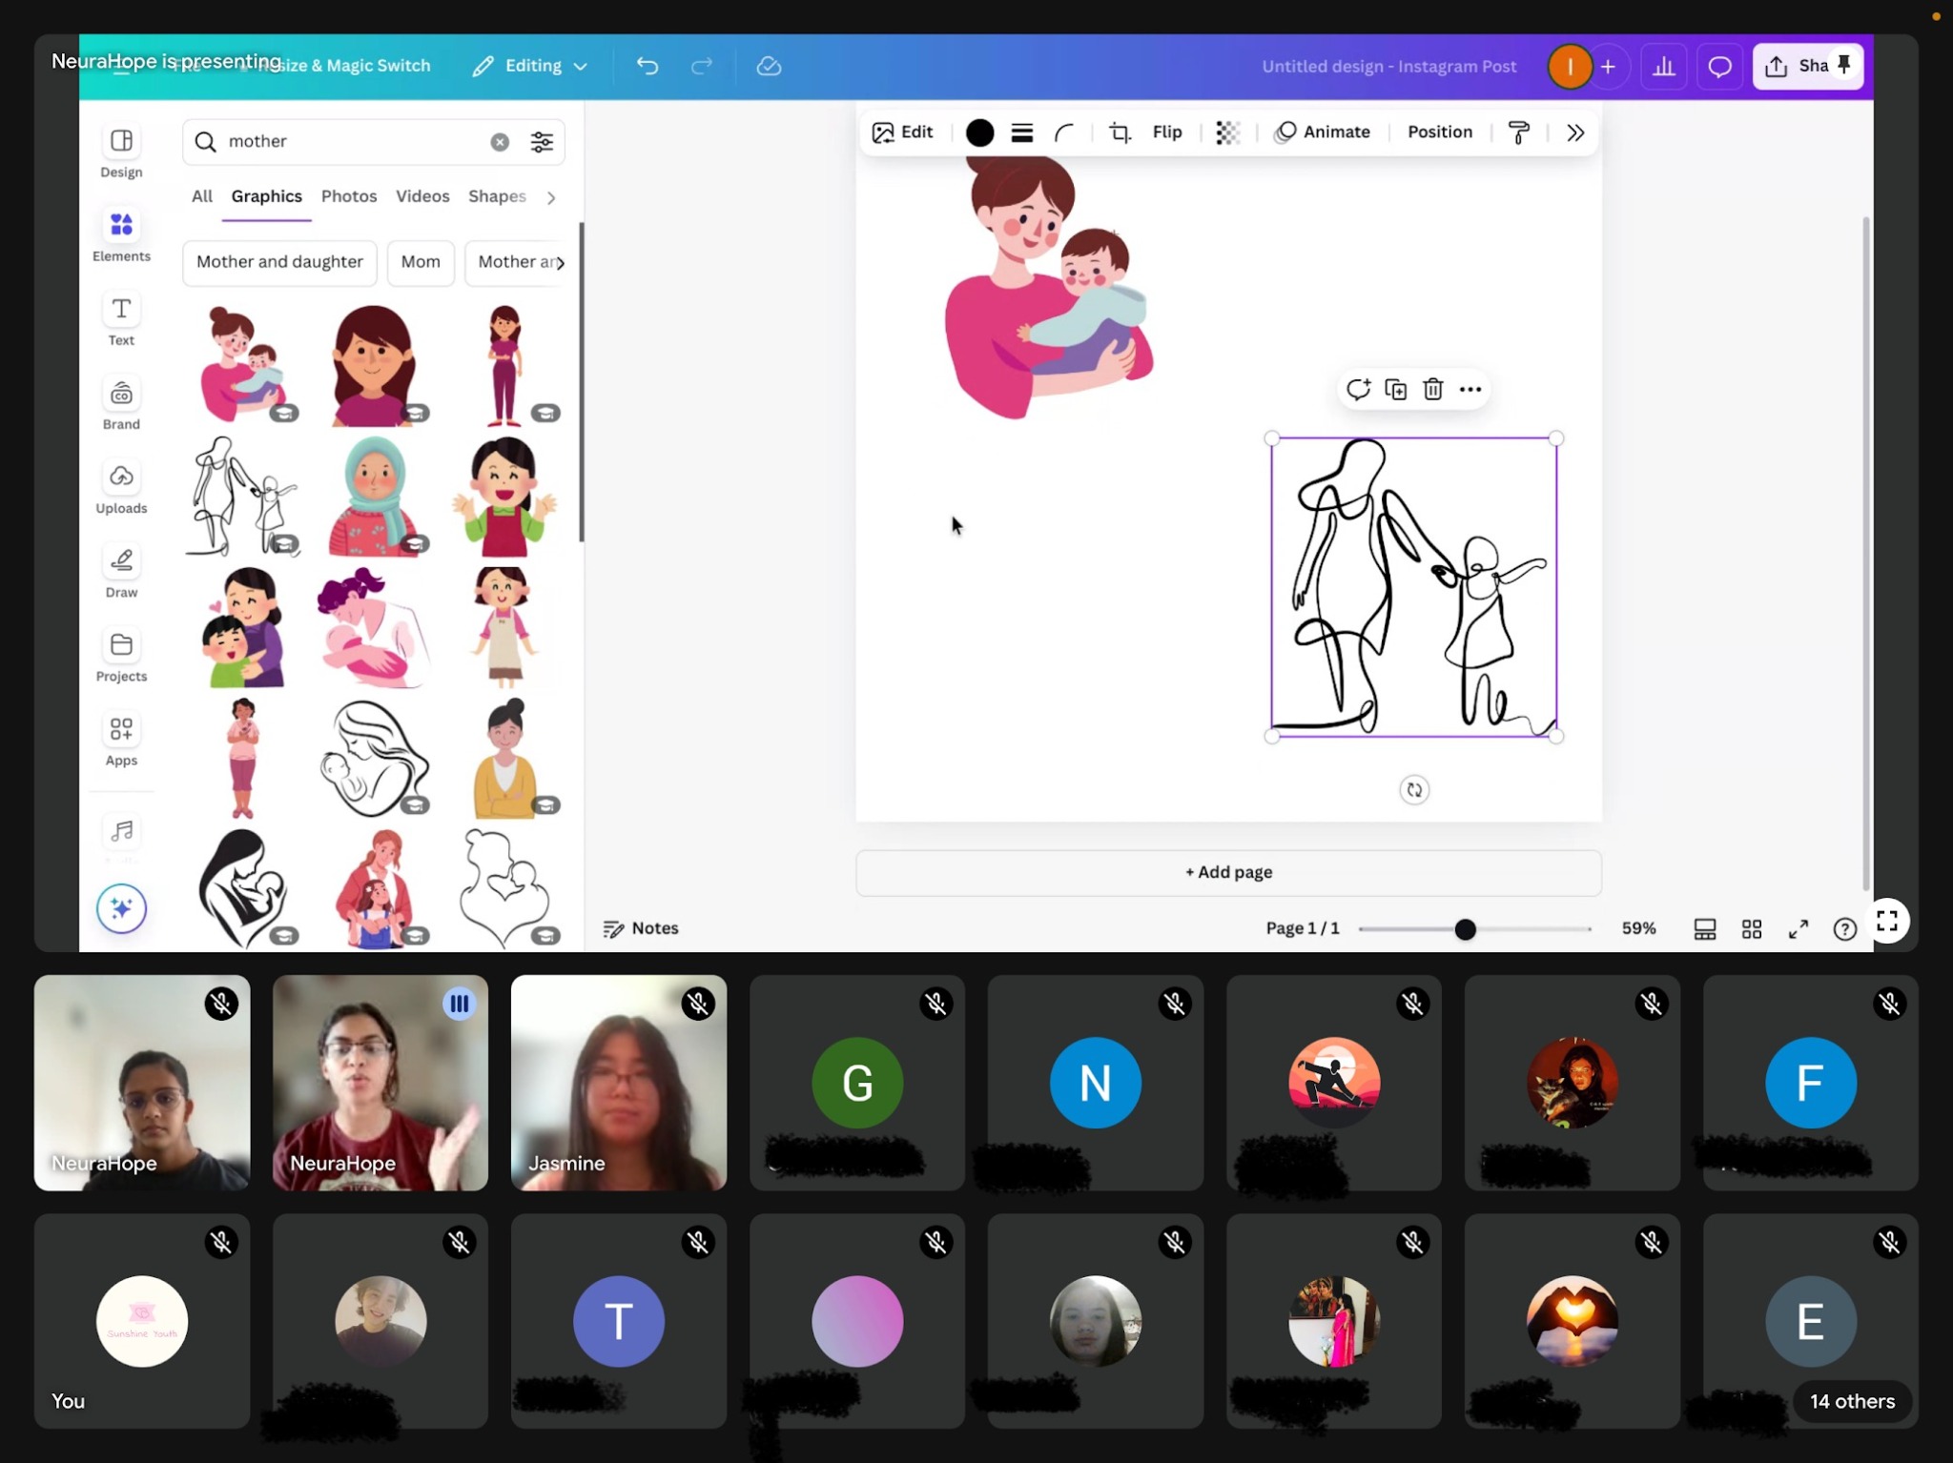Viewport: 1953px width, 1463px height.
Task: Select the Draw tool in sidebar
Action: point(121,571)
